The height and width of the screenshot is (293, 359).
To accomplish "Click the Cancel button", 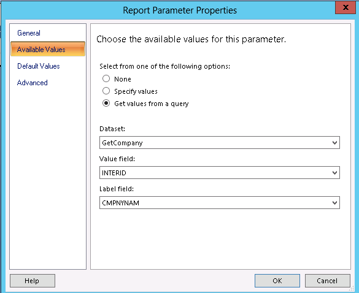I will coord(328,281).
